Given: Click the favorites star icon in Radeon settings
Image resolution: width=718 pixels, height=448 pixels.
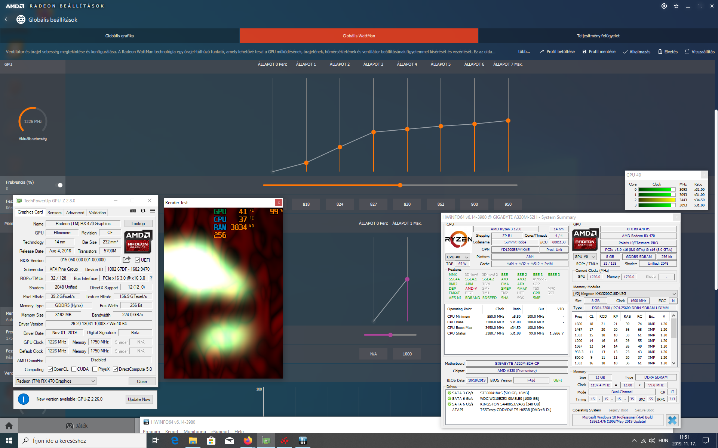Looking at the screenshot, I should click(676, 6).
